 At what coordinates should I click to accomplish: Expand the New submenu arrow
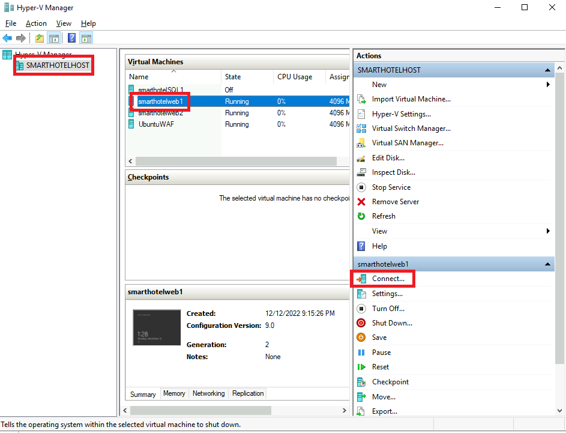click(548, 85)
